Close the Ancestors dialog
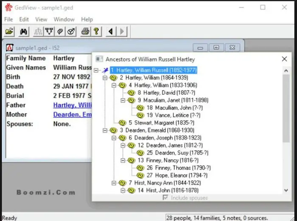This screenshot has height=221, width=297. click(x=284, y=59)
